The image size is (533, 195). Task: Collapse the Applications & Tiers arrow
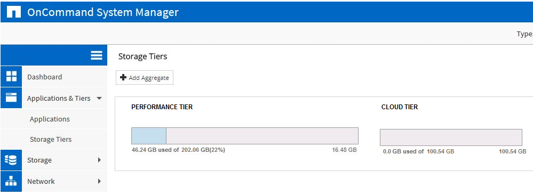(x=99, y=98)
